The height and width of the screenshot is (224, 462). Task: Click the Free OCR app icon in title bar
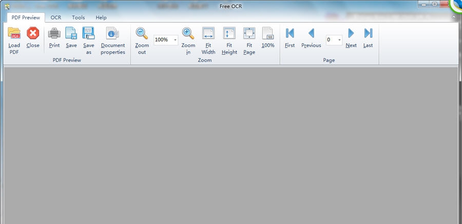tap(7, 6)
